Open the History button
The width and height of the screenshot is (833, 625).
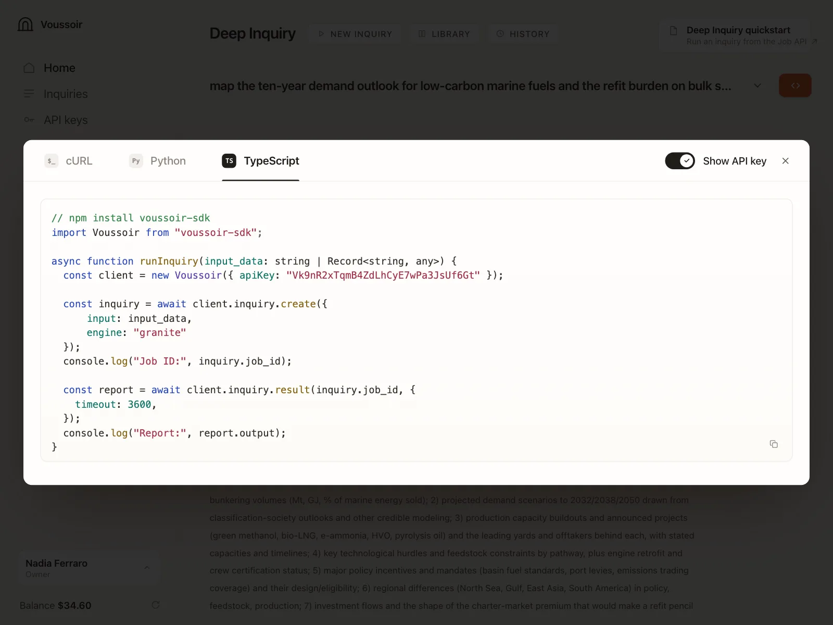(x=523, y=34)
